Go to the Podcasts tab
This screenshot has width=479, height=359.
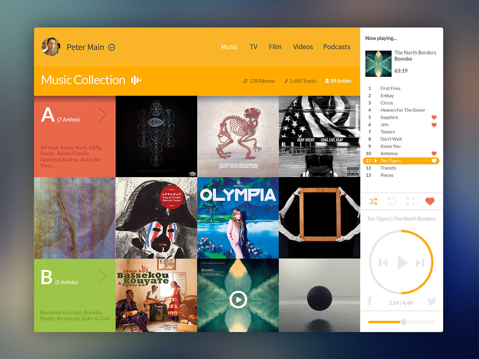click(x=336, y=47)
